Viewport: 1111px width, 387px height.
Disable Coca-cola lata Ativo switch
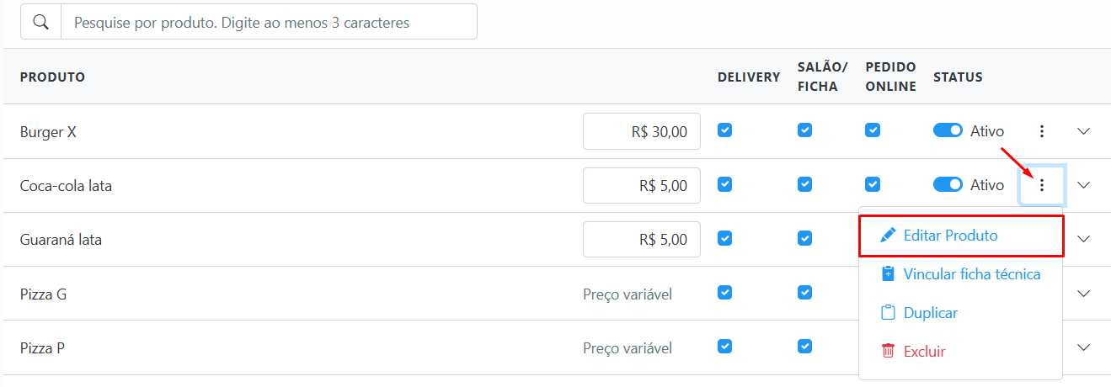(948, 184)
